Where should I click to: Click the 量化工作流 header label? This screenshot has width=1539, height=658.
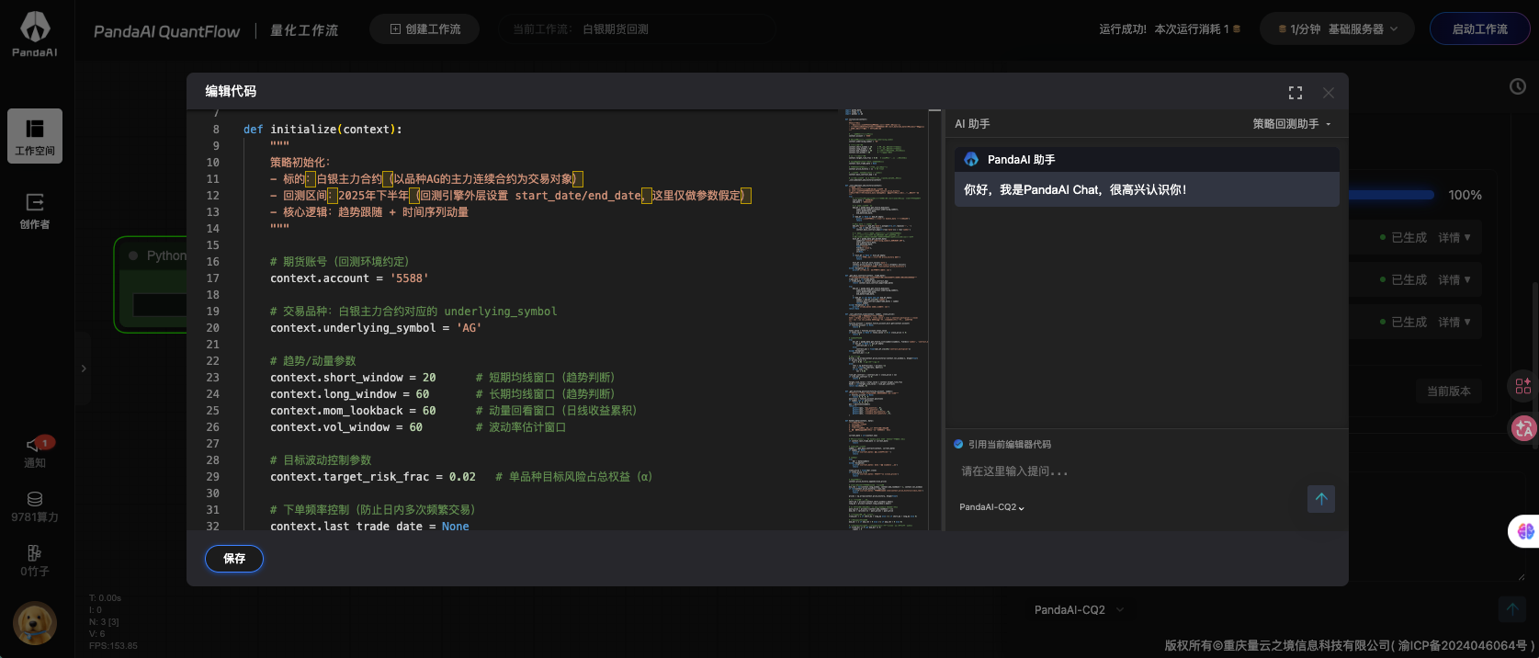click(x=304, y=30)
